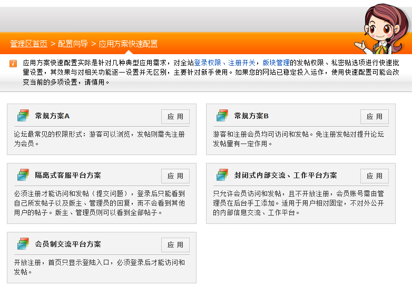Click the 会员制交流平台方案 title
The width and height of the screenshot is (412, 286).
pos(68,244)
